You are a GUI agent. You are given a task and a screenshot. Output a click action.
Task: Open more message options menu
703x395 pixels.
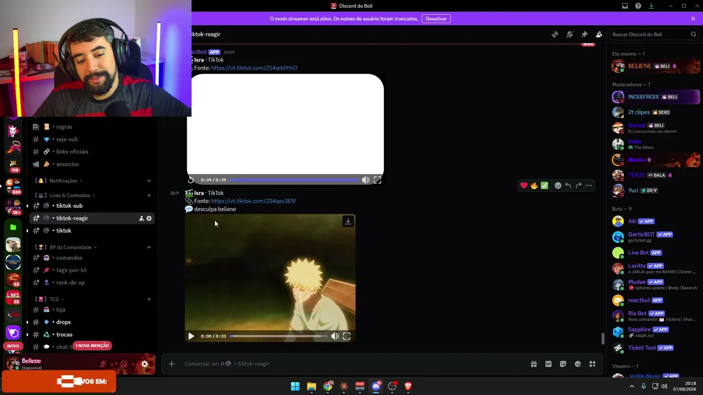pos(589,185)
